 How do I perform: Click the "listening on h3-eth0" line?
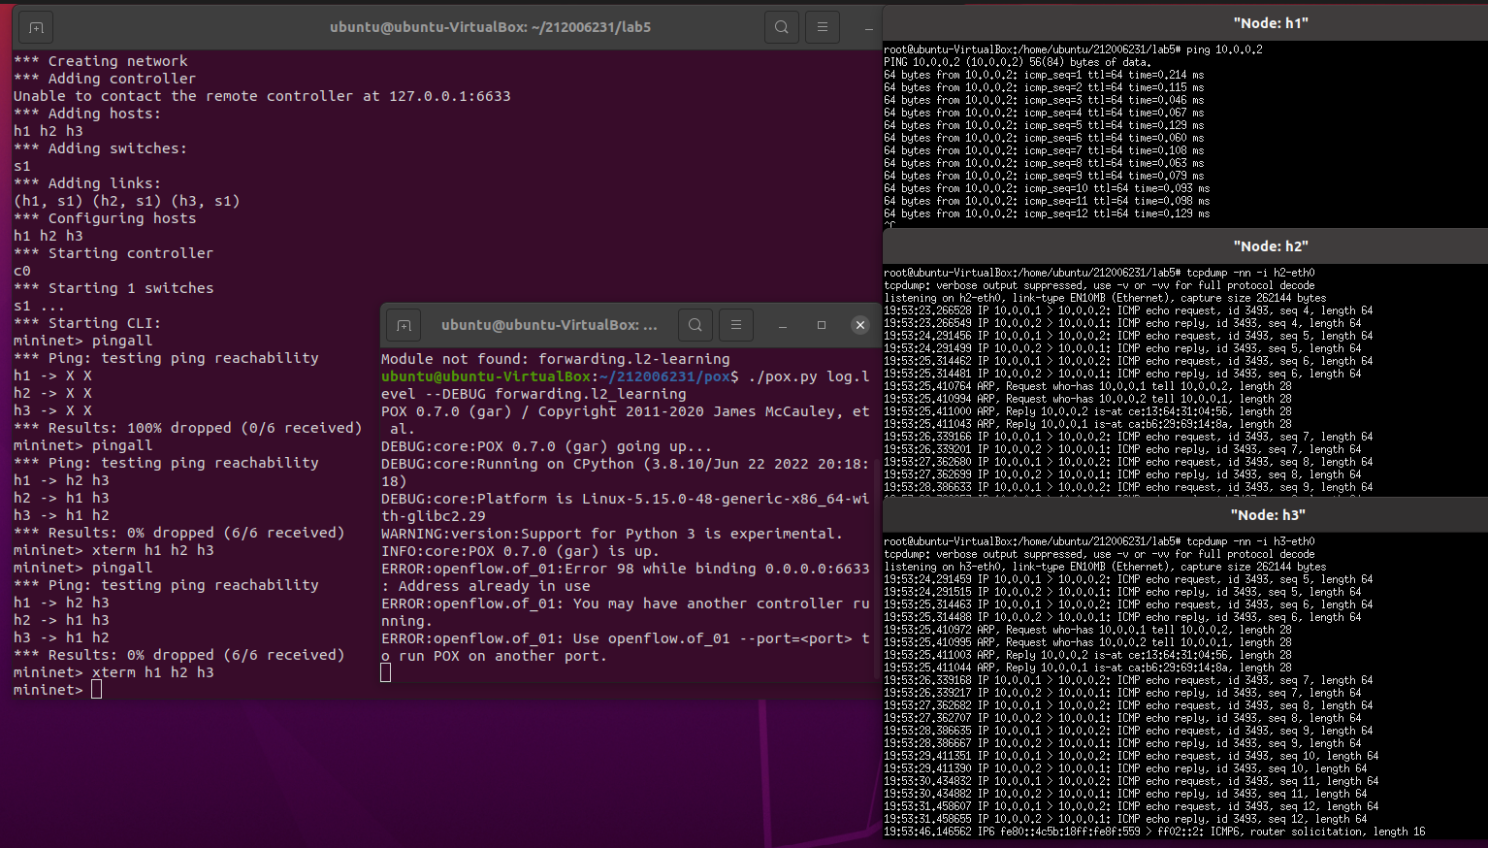pyautogui.click(x=1105, y=567)
